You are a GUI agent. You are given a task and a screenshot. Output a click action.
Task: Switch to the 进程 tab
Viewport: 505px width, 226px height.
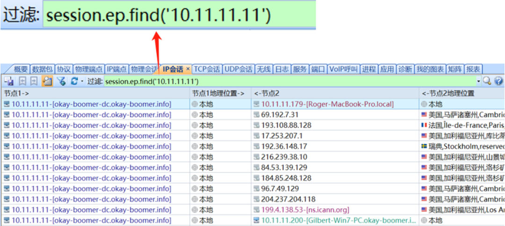pyautogui.click(x=369, y=69)
